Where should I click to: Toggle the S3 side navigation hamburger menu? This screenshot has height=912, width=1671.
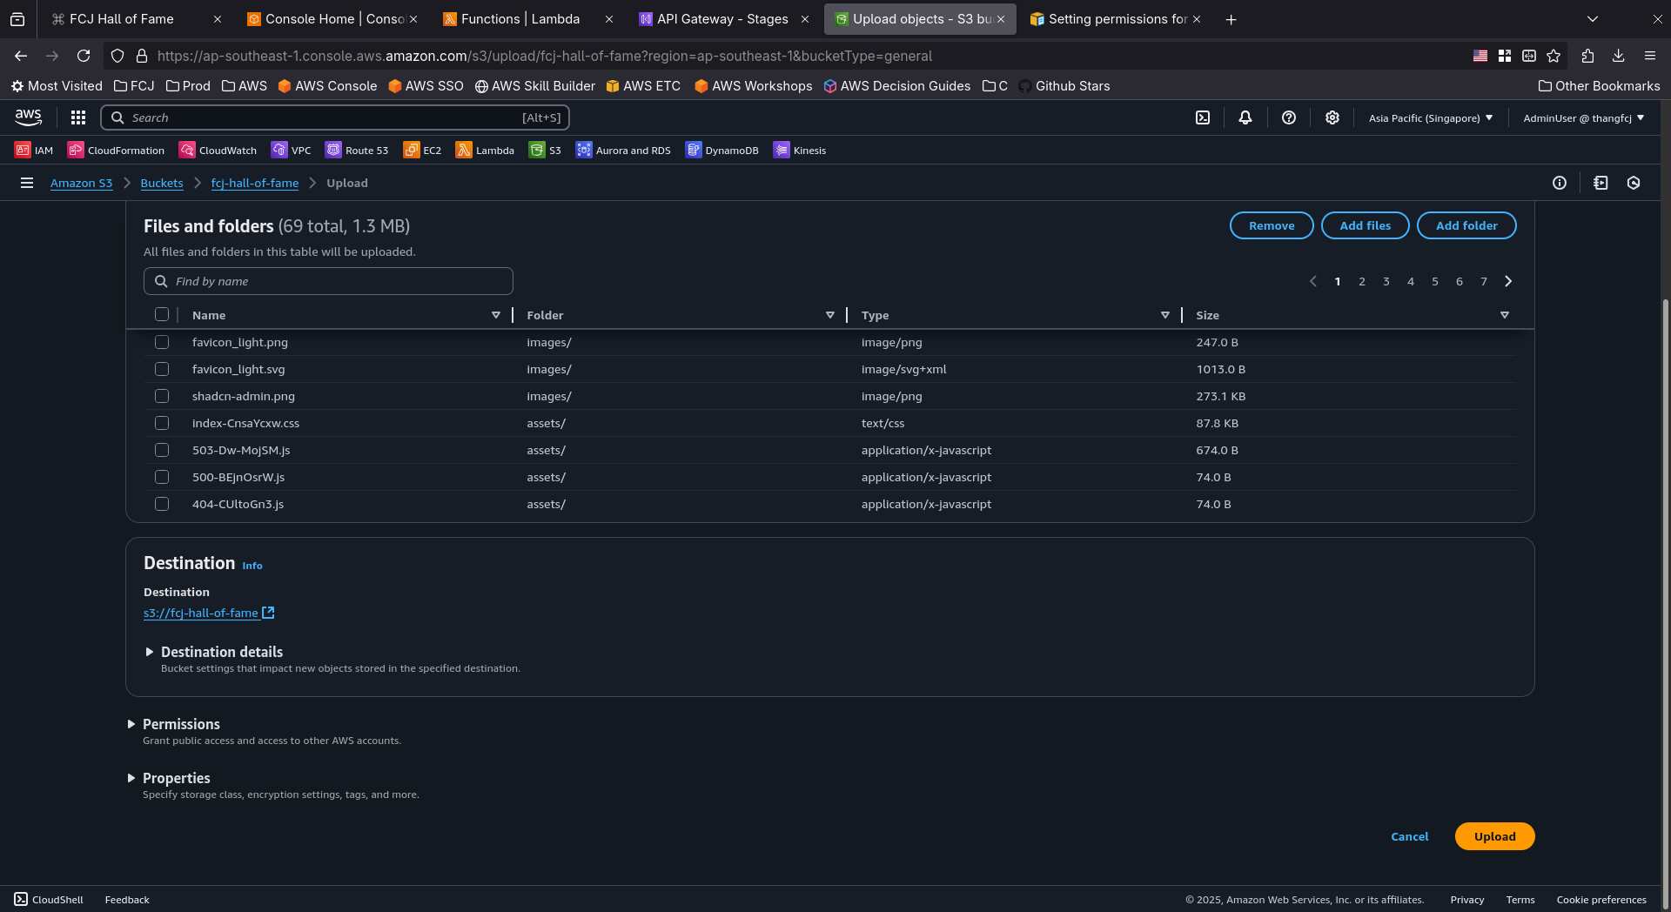point(27,183)
